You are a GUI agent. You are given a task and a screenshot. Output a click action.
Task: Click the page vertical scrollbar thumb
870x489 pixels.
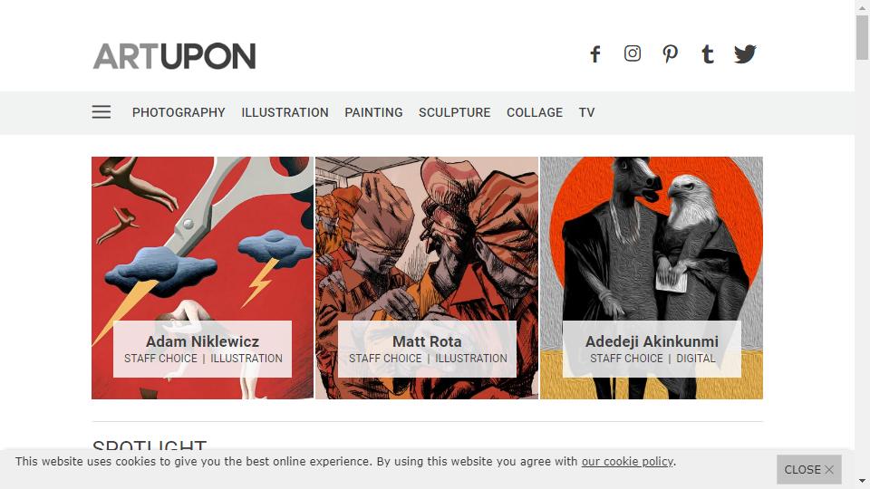(x=862, y=37)
